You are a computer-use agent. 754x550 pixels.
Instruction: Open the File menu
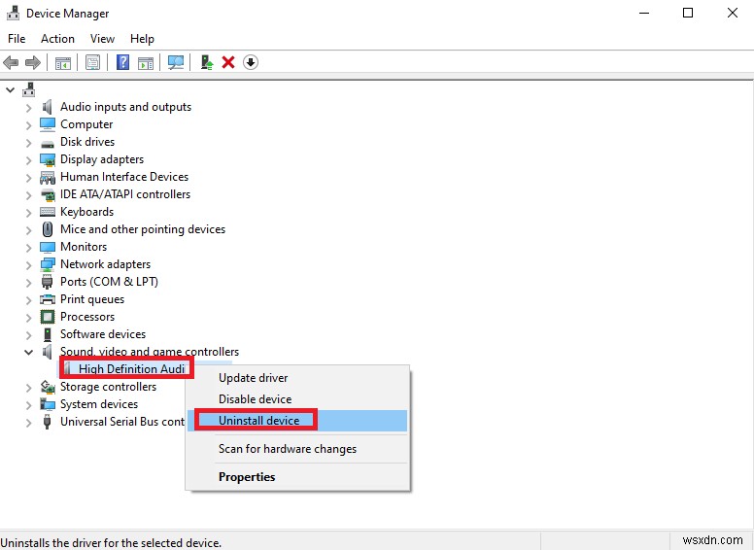click(x=17, y=39)
